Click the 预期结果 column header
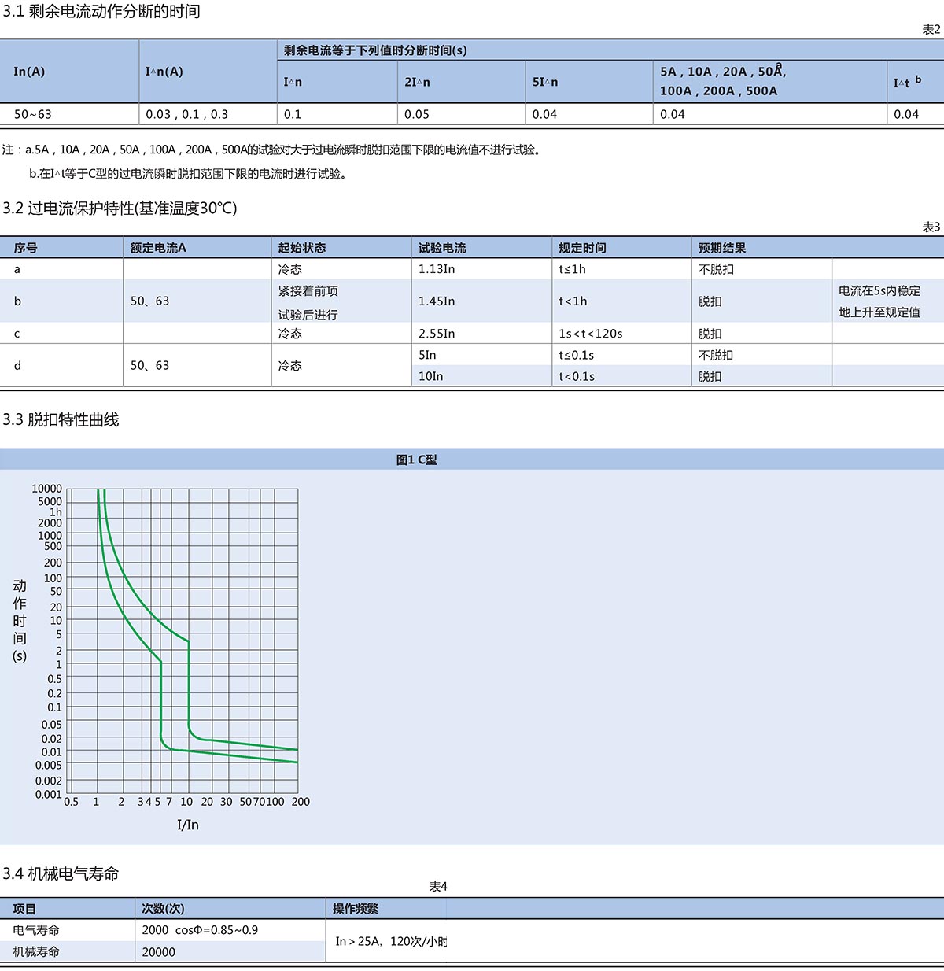944x971 pixels. [722, 248]
